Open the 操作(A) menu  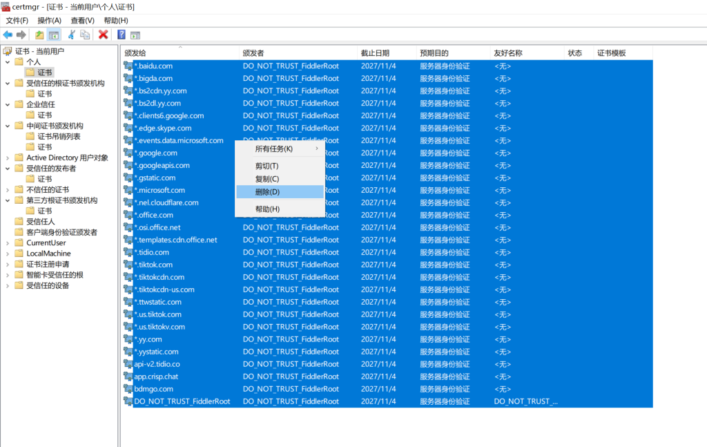pyautogui.click(x=49, y=20)
